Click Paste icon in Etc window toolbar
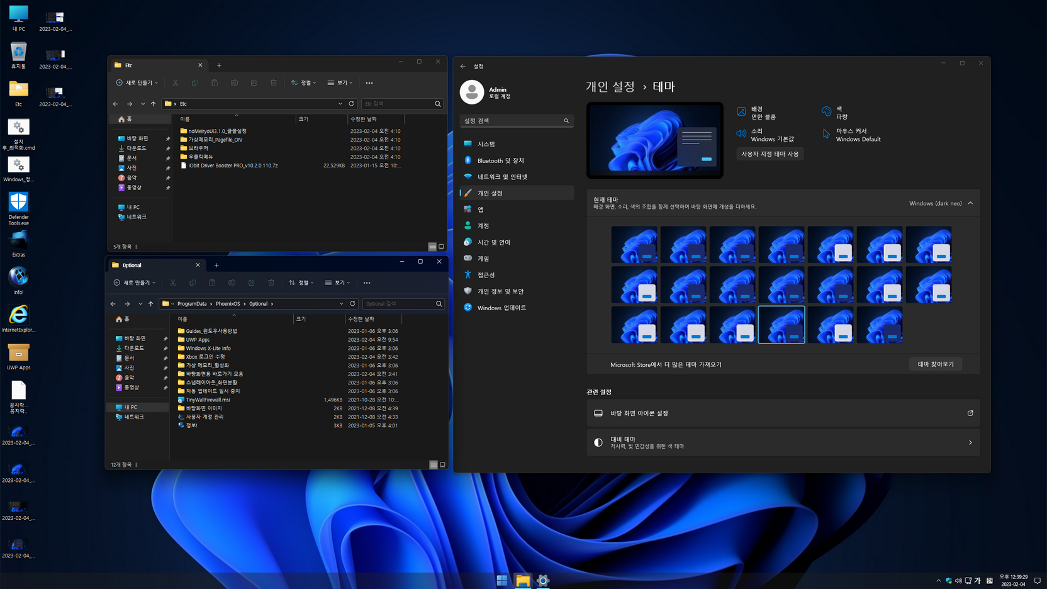This screenshot has width=1047, height=589. point(215,82)
